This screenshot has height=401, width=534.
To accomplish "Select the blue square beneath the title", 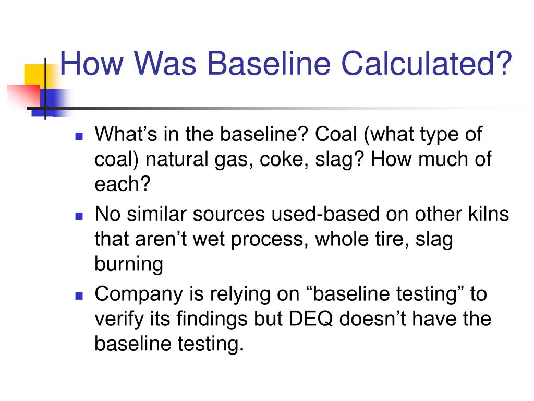I will coord(51,103).
